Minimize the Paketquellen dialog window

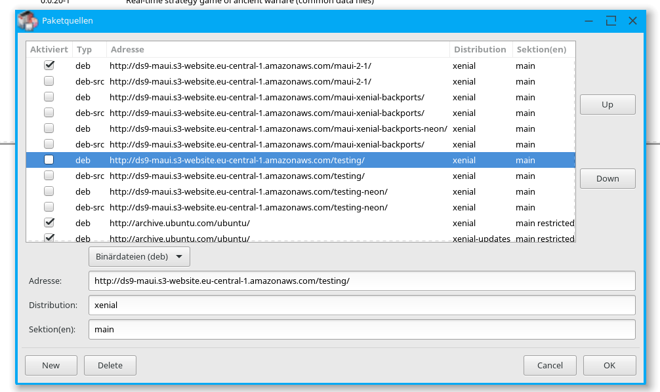click(x=588, y=20)
